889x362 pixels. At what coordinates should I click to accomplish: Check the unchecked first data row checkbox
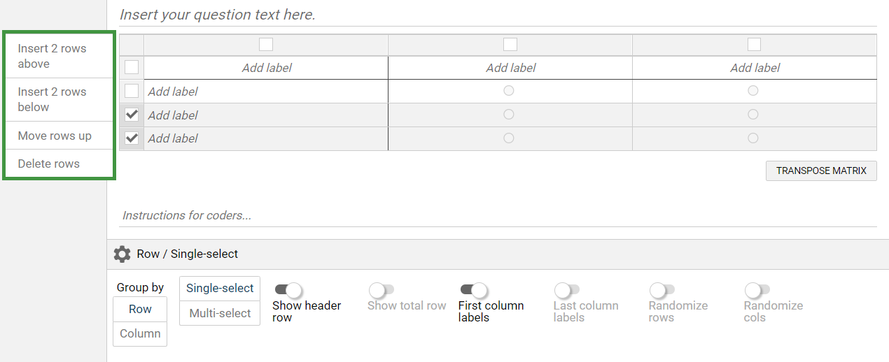(132, 91)
